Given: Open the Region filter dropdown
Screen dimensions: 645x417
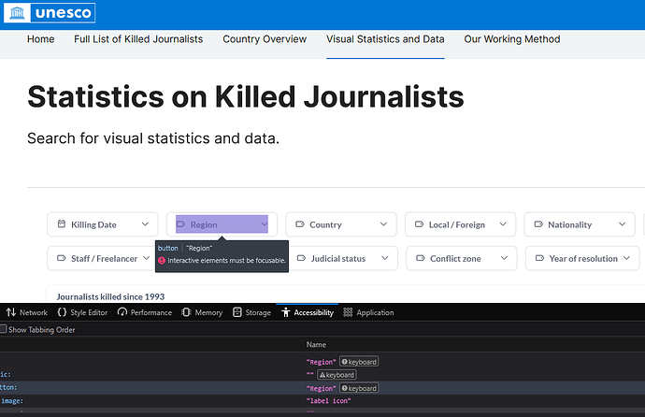Looking at the screenshot, I should tap(222, 224).
